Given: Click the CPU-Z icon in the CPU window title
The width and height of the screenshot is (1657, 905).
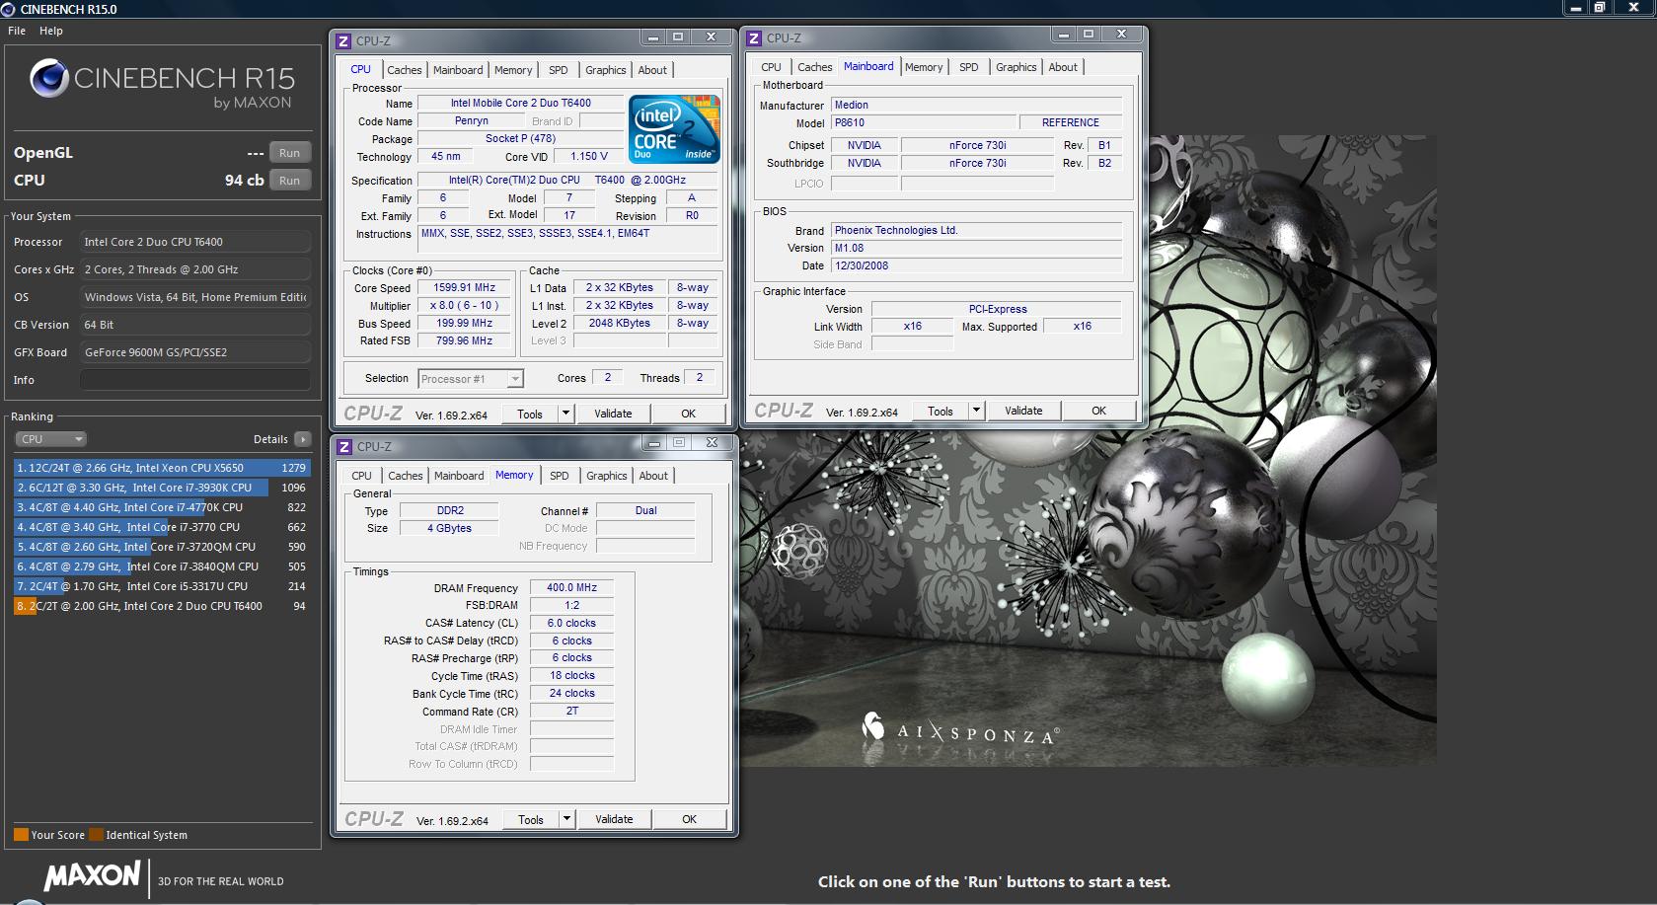Looking at the screenshot, I should [343, 41].
